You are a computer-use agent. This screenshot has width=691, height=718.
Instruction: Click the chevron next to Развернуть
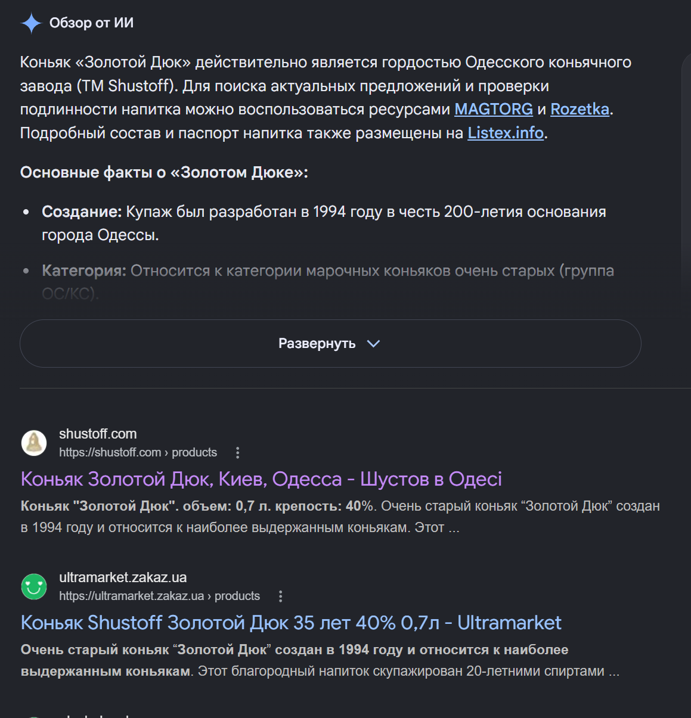[x=373, y=344]
